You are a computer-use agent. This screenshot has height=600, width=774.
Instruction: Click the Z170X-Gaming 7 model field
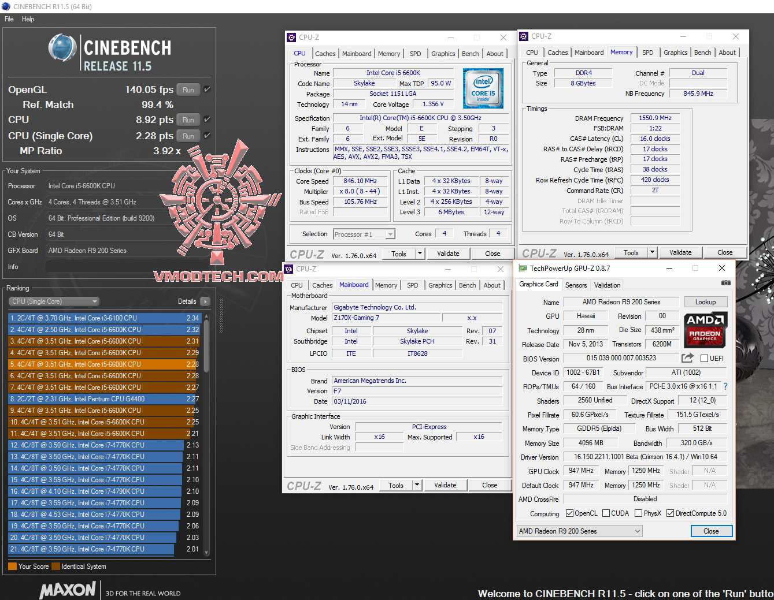[386, 318]
